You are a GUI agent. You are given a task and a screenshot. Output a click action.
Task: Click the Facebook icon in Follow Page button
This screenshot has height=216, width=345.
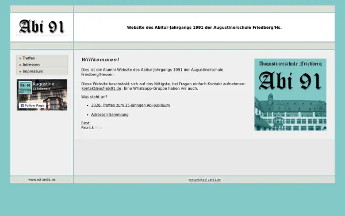[22, 106]
